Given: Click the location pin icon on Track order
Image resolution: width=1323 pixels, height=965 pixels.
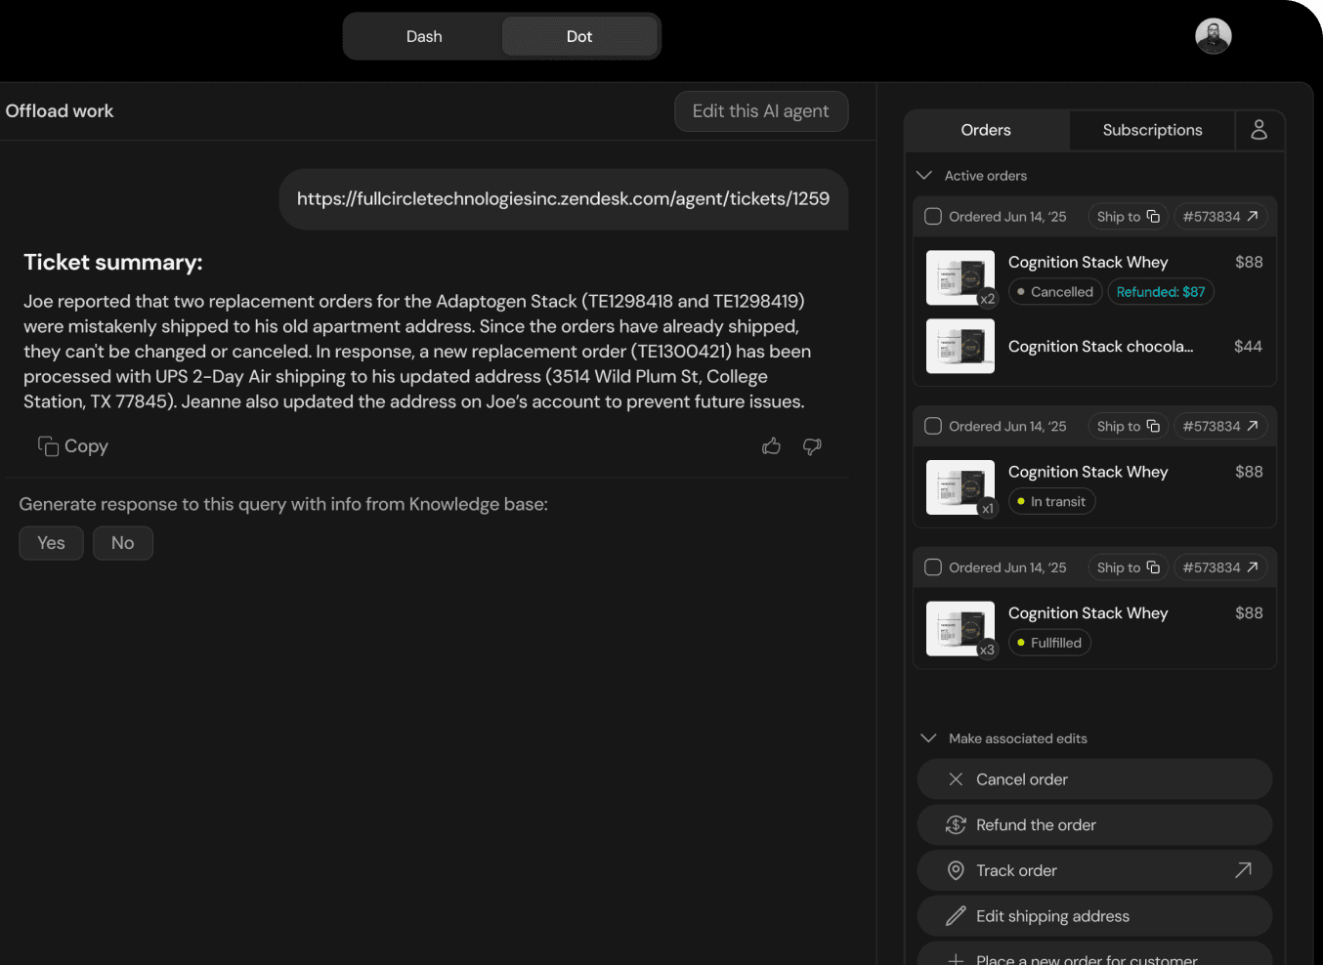Looking at the screenshot, I should click(x=956, y=870).
